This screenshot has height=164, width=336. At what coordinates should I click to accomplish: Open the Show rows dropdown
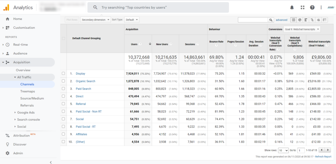pyautogui.click(x=283, y=150)
